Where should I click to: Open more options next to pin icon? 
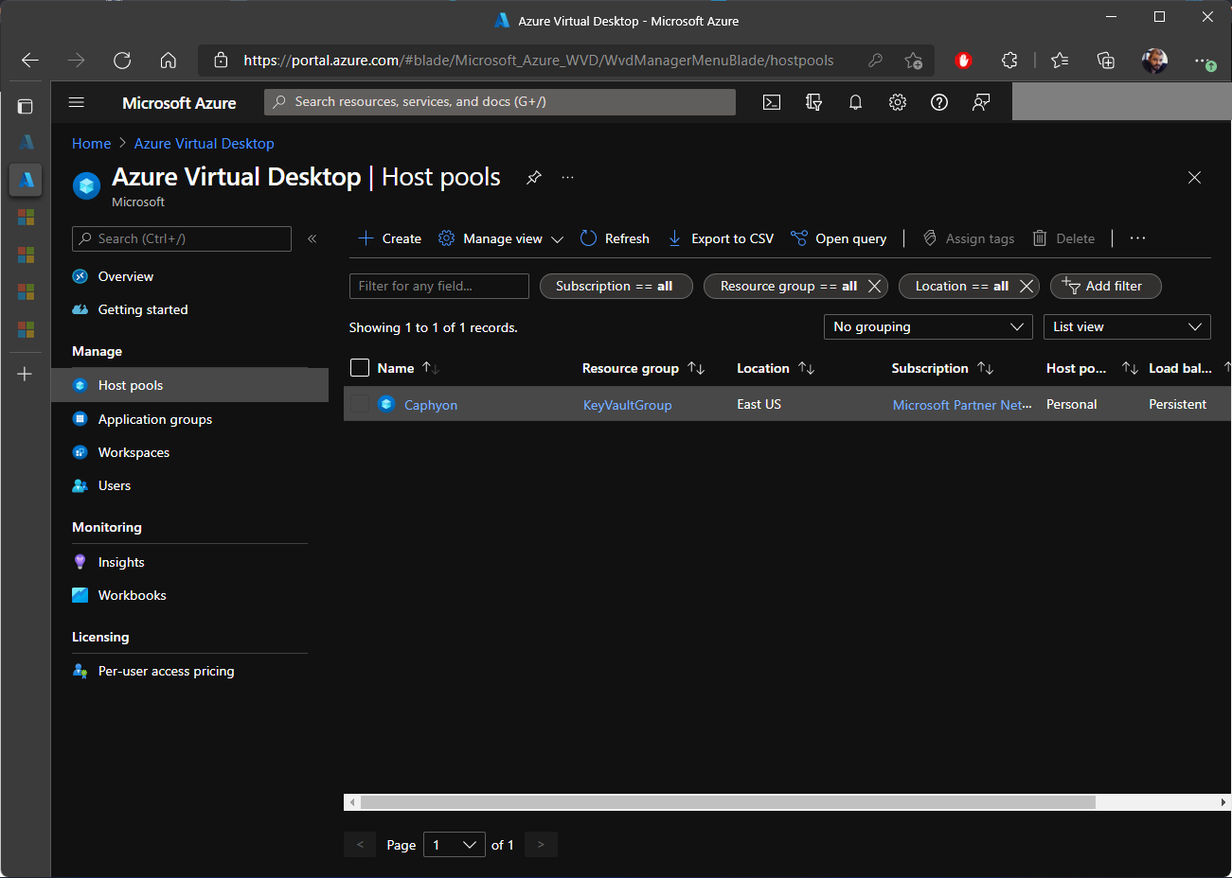(x=567, y=177)
